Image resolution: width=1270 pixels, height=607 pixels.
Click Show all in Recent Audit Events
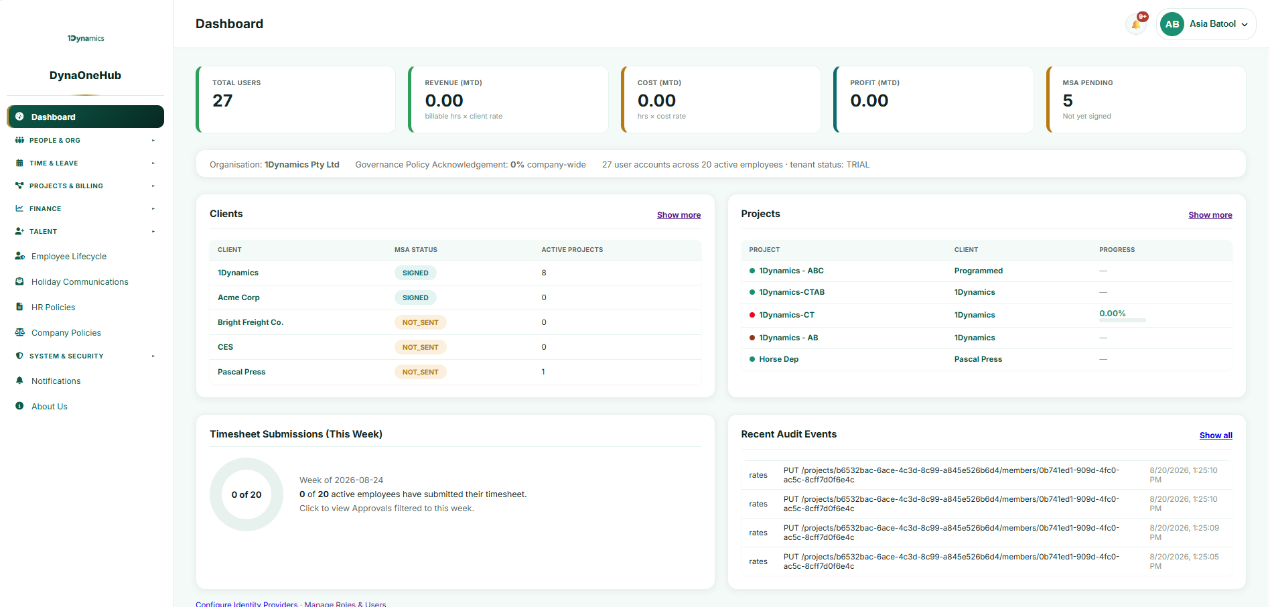pos(1216,435)
